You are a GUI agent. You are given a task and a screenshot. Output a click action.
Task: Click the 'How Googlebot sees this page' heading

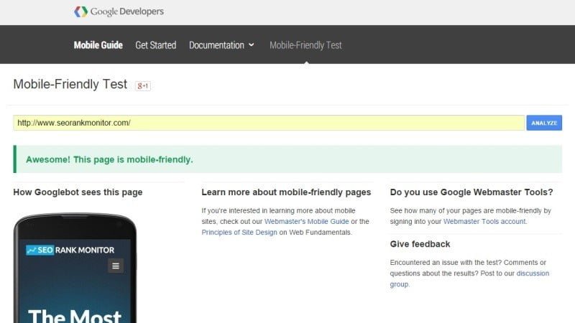pos(78,192)
